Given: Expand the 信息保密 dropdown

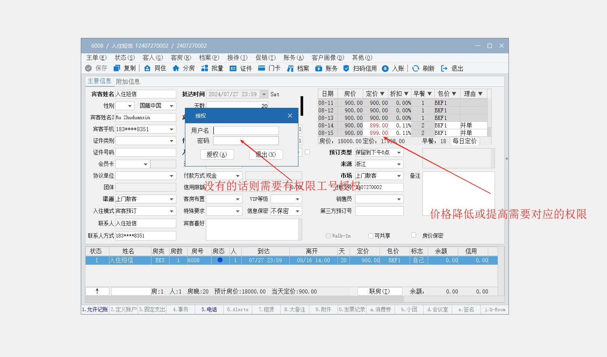Looking at the screenshot, I should 298,211.
